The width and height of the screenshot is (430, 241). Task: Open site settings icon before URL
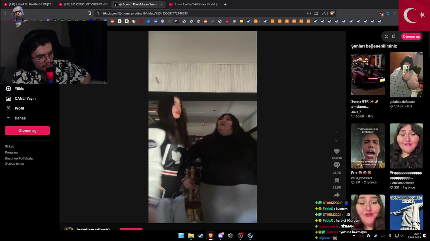point(98,13)
